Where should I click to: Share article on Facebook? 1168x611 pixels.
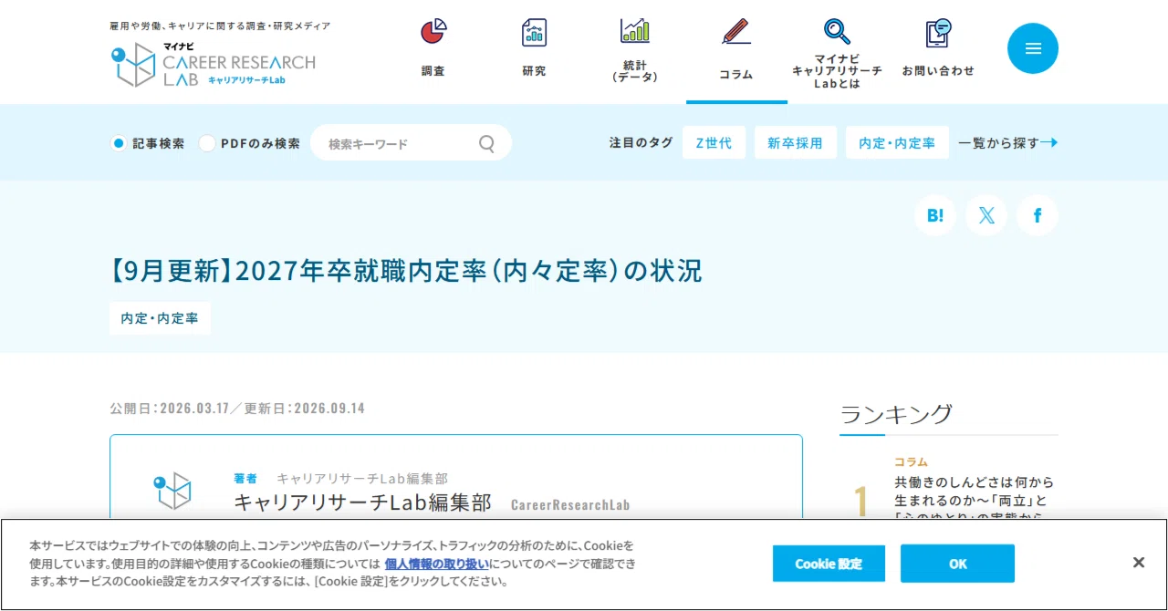(x=1038, y=215)
